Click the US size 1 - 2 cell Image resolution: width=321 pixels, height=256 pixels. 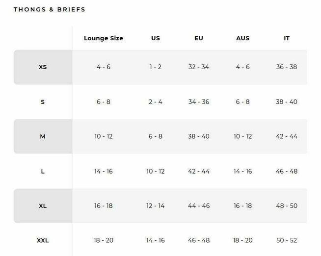(x=156, y=67)
